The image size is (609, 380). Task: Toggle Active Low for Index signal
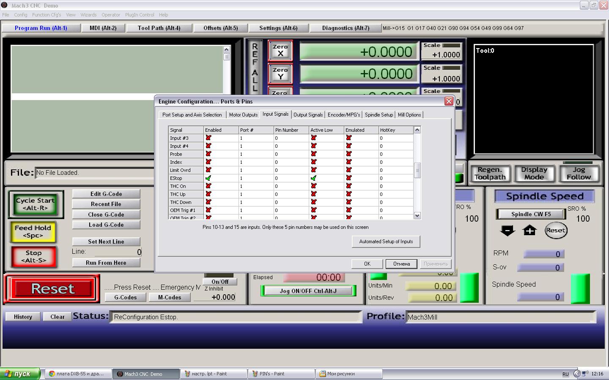point(313,162)
